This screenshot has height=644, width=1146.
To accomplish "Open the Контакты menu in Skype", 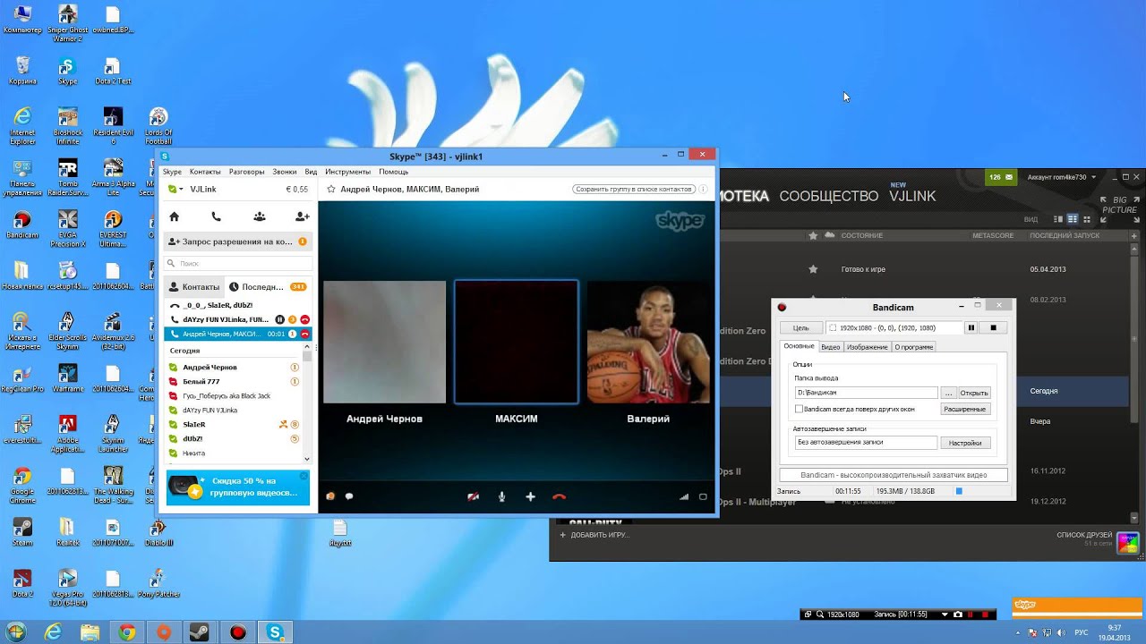I will [x=205, y=172].
